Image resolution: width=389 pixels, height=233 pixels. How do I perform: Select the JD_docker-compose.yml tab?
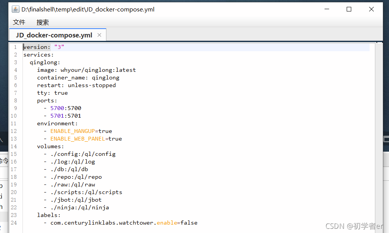coord(54,35)
